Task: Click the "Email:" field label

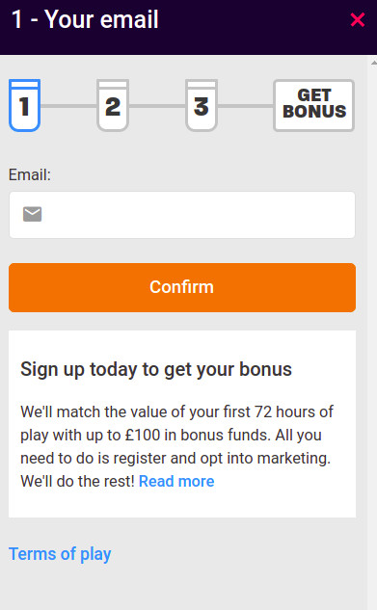Action: (30, 174)
